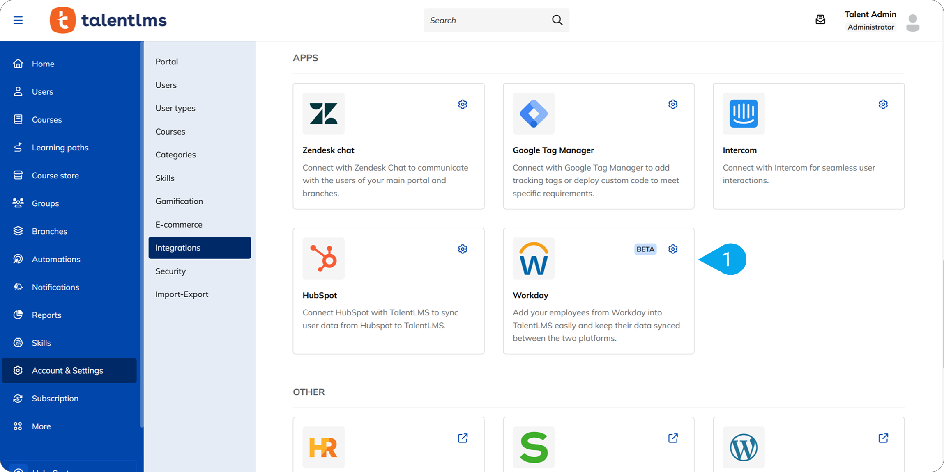Open Groups section
The image size is (944, 472).
(69, 203)
